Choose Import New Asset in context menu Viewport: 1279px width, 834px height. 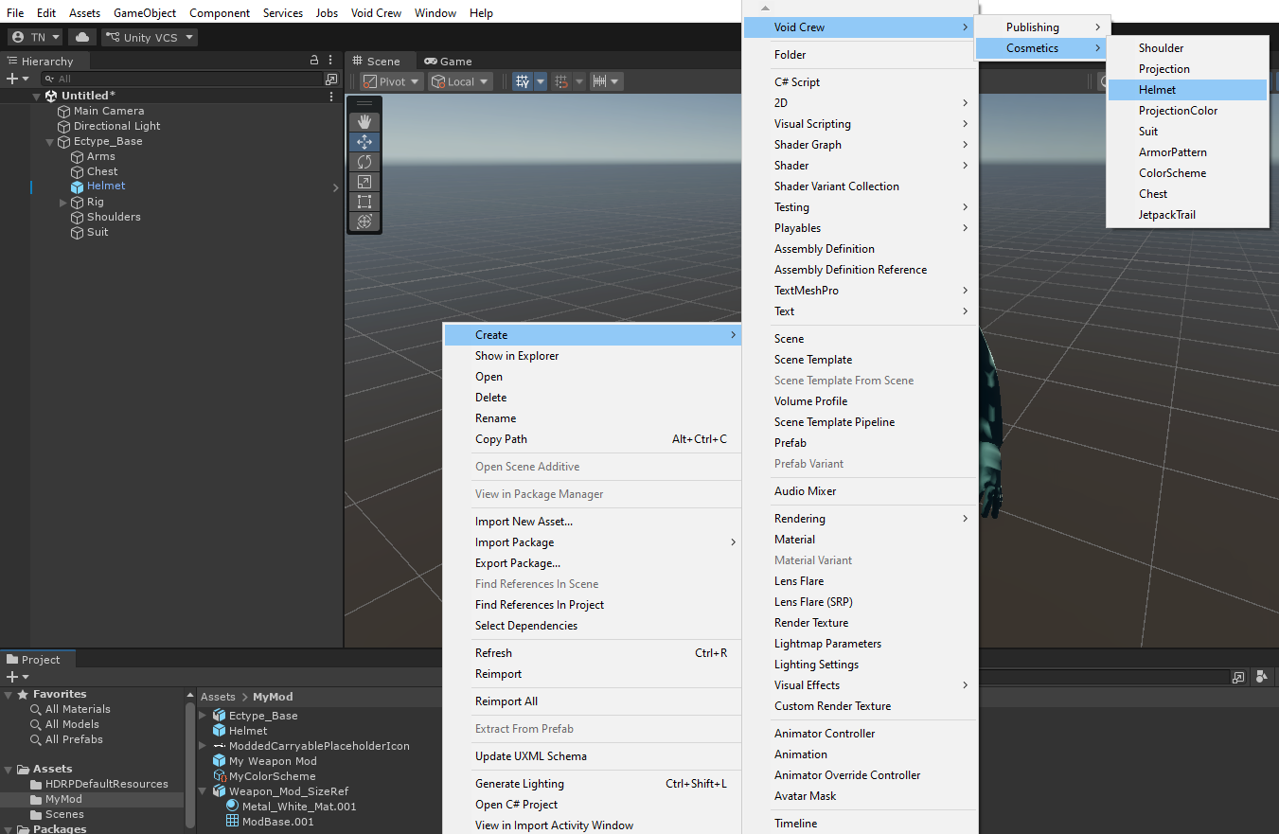pos(592,522)
